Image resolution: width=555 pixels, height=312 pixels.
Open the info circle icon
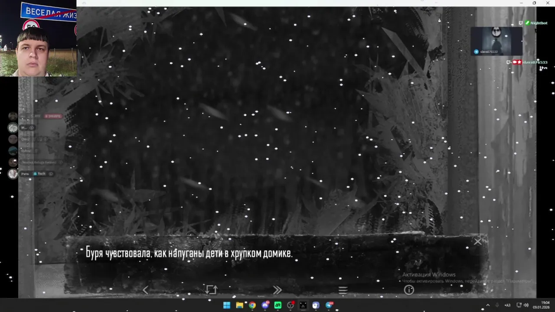[x=409, y=290]
